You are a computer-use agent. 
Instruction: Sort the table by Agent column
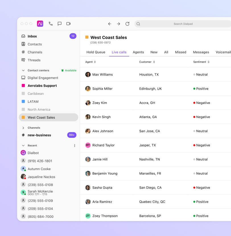pos(90,62)
